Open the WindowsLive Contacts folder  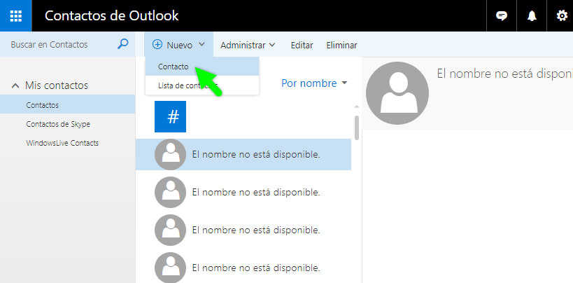(x=62, y=143)
